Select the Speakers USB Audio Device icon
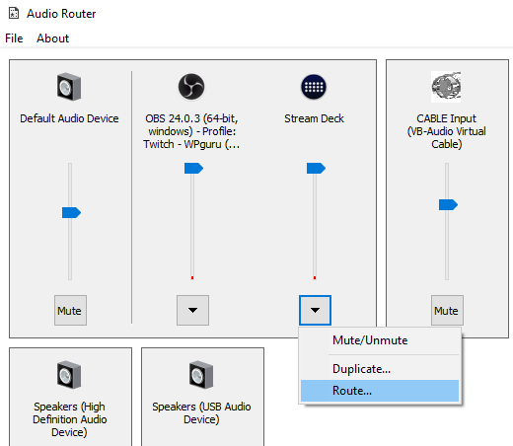513x446 pixels. 201,375
